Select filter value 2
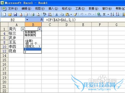This screenshot has width=125, height=93. click(33, 52)
